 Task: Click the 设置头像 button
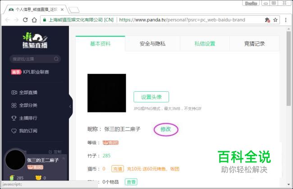[x=151, y=97]
